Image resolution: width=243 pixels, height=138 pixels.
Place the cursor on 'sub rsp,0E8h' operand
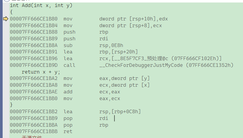coord(111,45)
